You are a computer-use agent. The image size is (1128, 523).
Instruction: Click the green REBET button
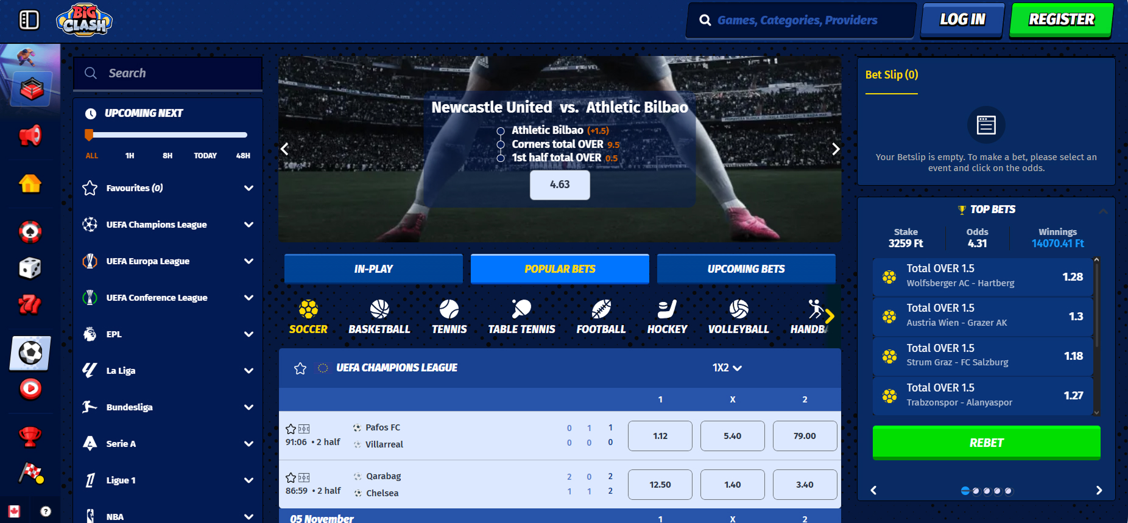pos(986,443)
